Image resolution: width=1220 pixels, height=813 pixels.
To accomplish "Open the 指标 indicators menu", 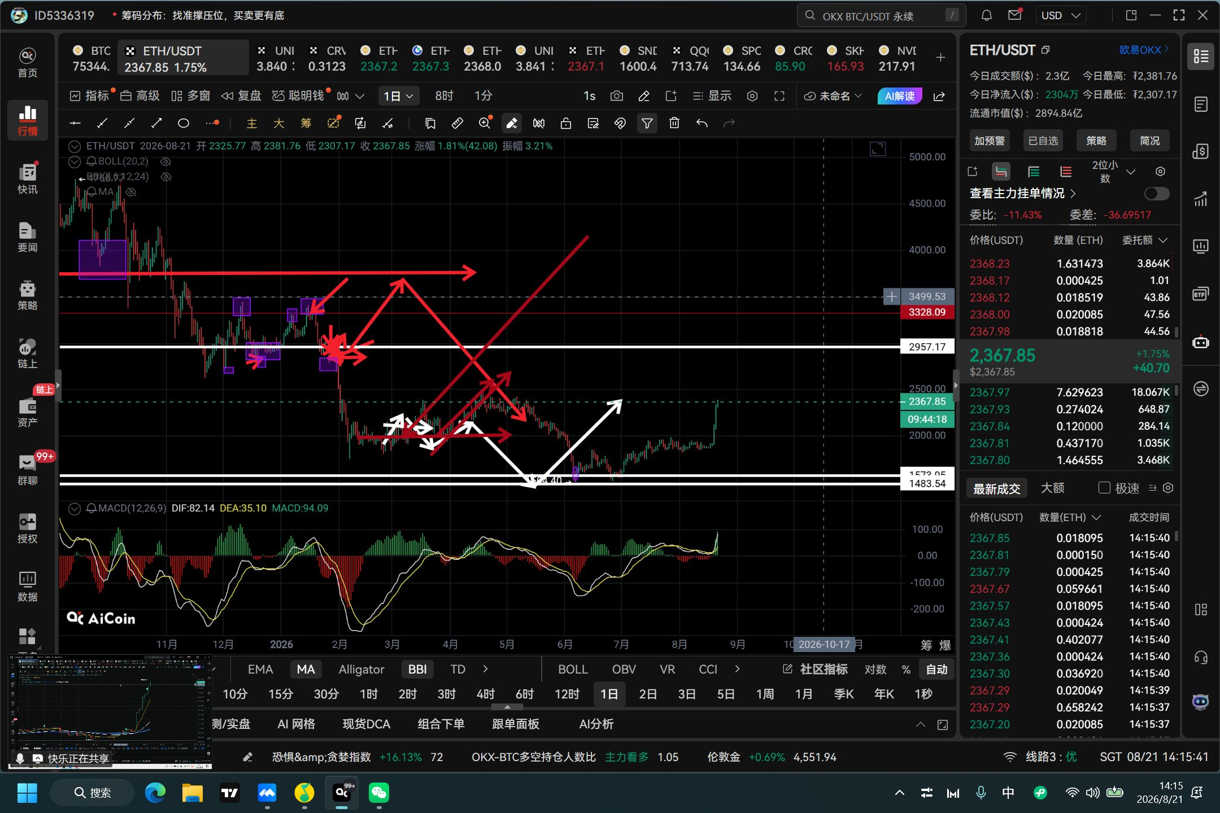I will pyautogui.click(x=90, y=96).
